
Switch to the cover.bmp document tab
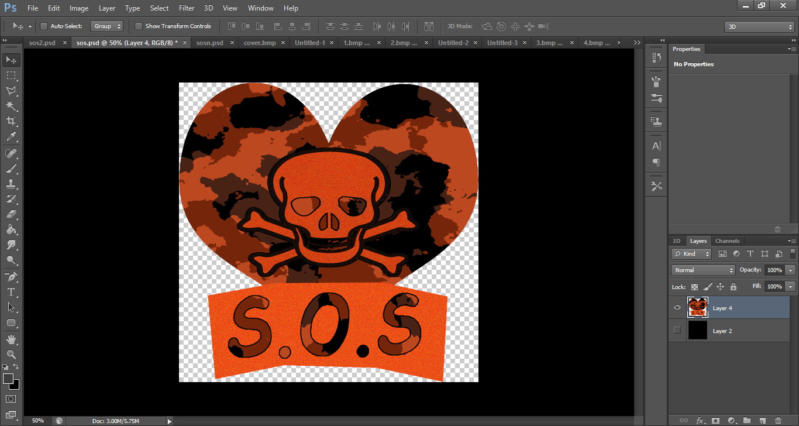click(x=260, y=43)
